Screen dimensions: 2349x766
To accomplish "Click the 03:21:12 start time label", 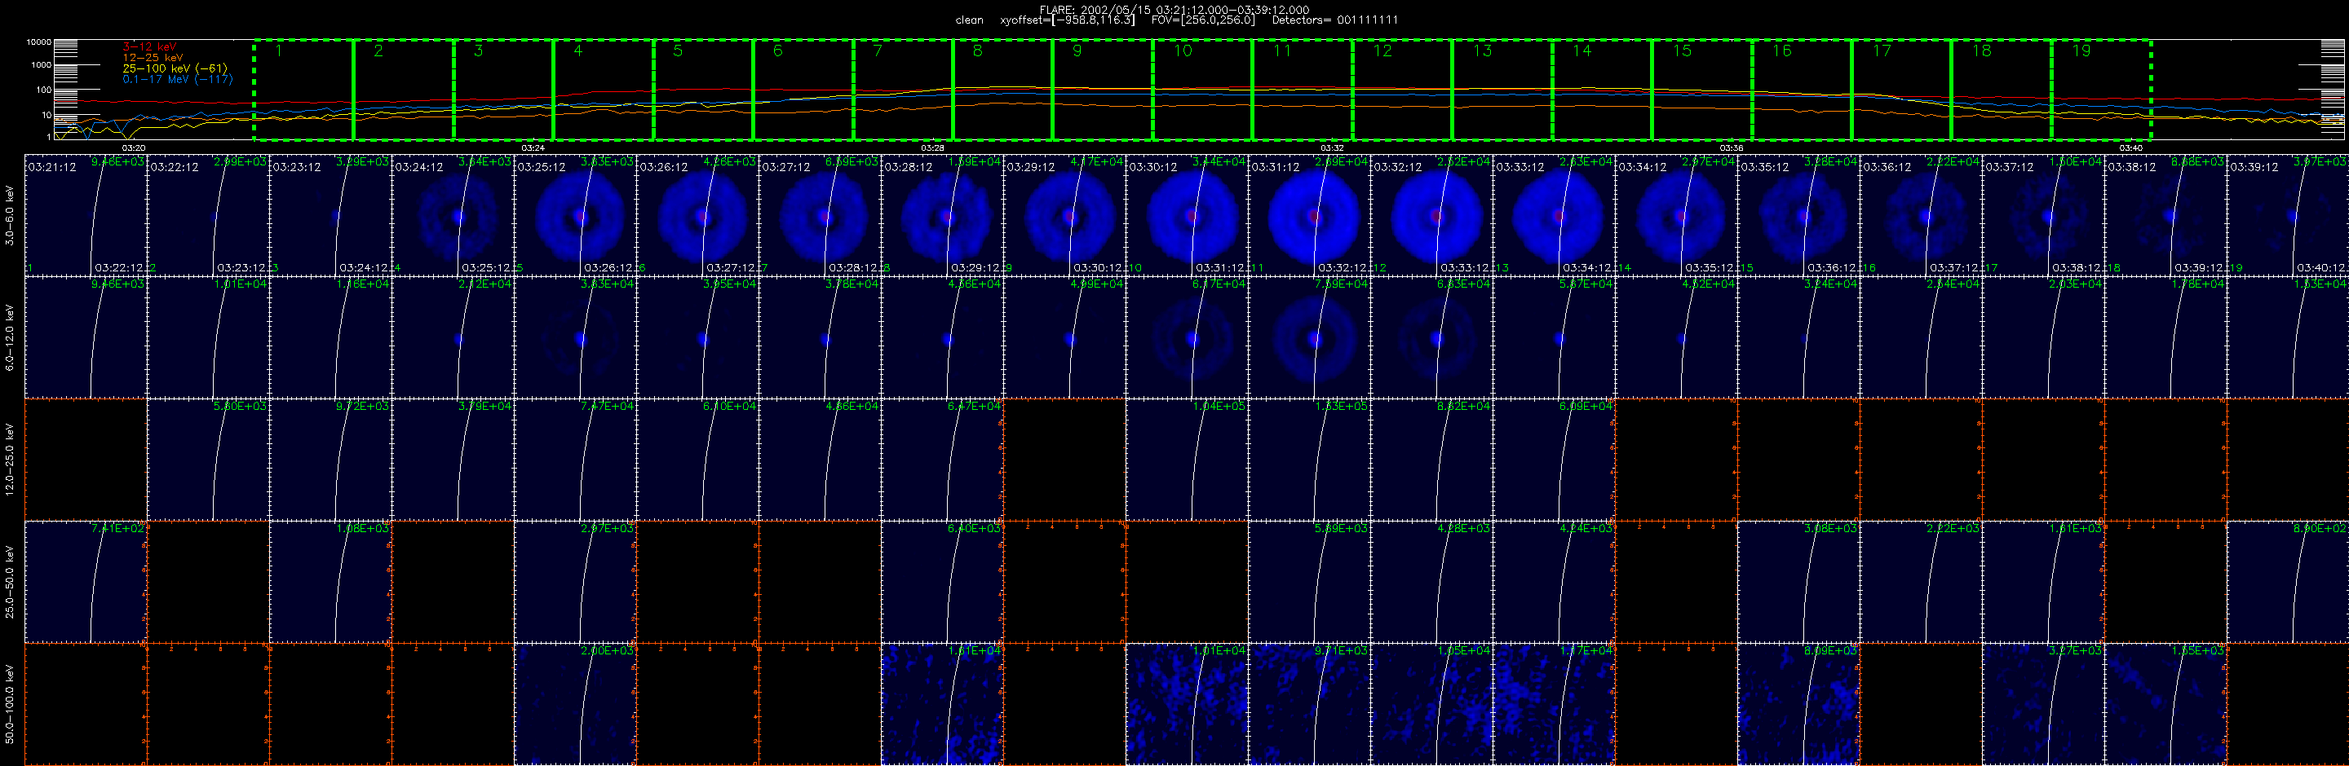I will click(x=53, y=168).
